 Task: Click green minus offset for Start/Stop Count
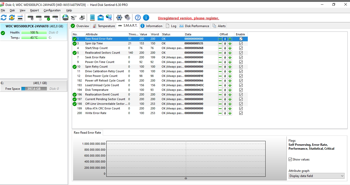pos(220,48)
